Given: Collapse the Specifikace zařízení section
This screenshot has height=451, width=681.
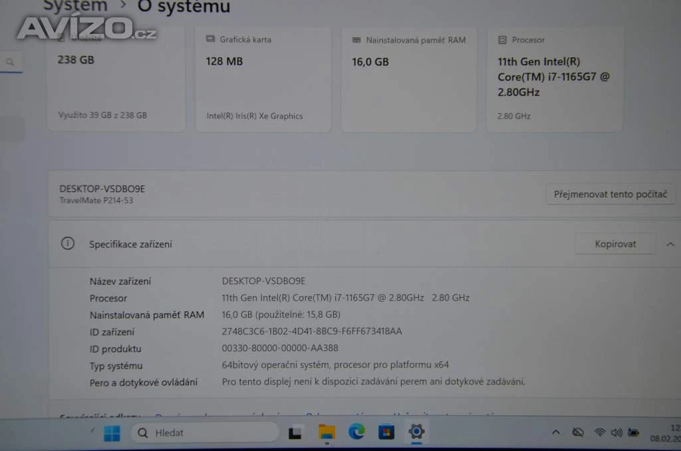Looking at the screenshot, I should click(x=670, y=244).
